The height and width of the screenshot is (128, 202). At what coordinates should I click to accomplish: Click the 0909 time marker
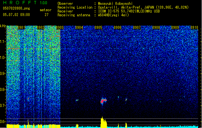coord(175,28)
